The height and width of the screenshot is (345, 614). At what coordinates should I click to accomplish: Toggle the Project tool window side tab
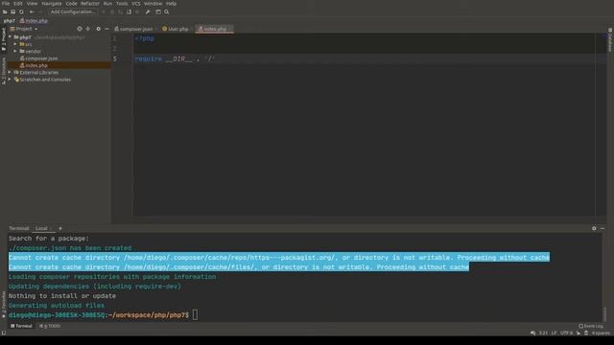[x=4, y=39]
